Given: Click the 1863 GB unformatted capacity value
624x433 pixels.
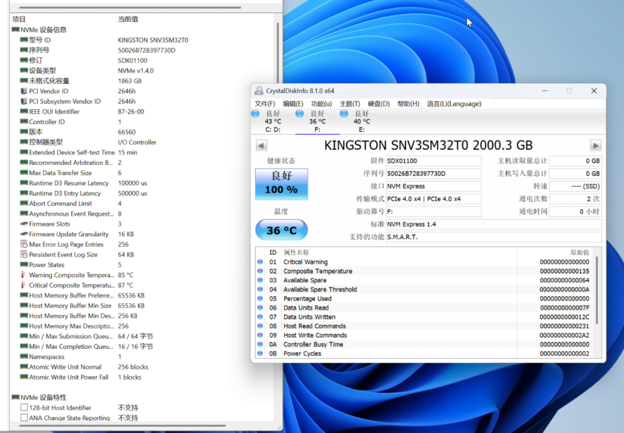Looking at the screenshot, I should coord(130,81).
